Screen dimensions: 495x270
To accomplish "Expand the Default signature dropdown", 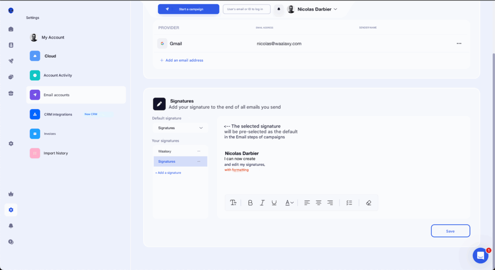I will pyautogui.click(x=180, y=128).
